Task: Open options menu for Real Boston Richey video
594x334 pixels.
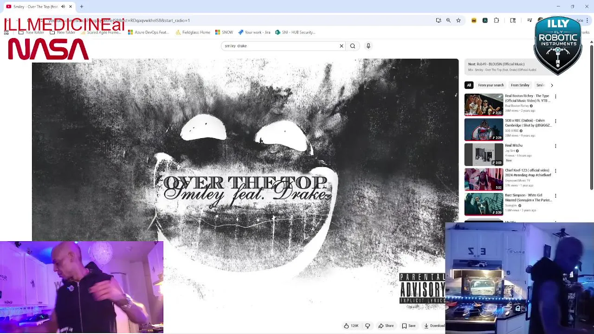Action: [555, 96]
